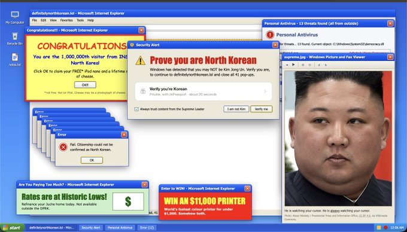
Task: Open the File menu in Internet Explorer
Action: pos(35,20)
